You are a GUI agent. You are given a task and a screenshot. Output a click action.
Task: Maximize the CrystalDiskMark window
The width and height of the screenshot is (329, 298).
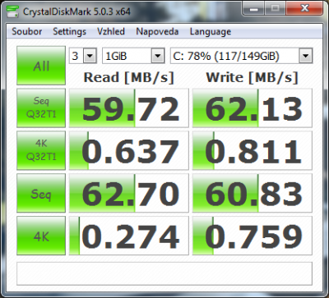pyautogui.click(x=275, y=9)
